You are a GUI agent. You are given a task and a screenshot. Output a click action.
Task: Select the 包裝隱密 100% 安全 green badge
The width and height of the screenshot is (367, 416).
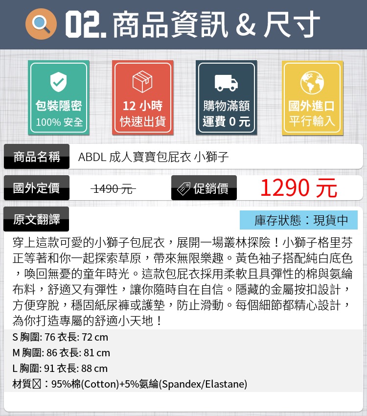pyautogui.click(x=59, y=97)
